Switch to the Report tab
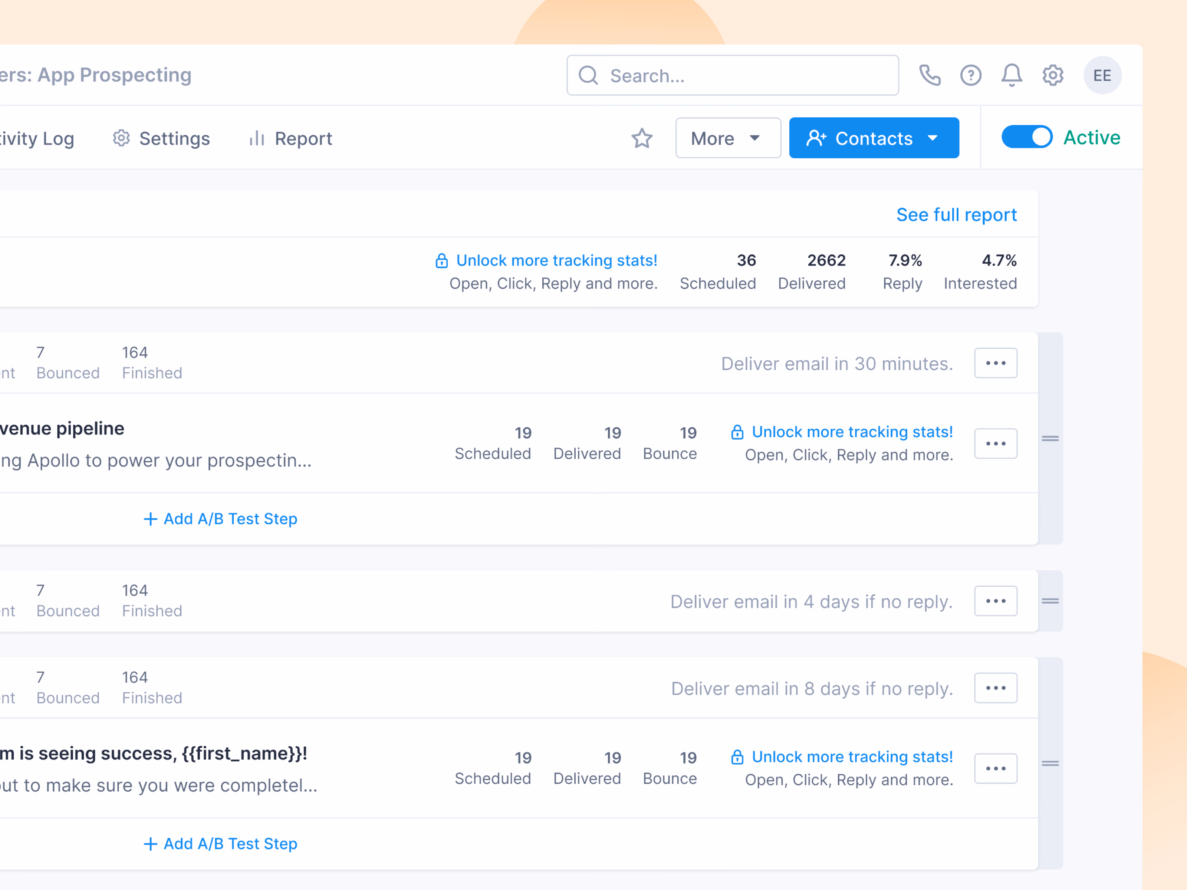The image size is (1187, 890). tap(290, 138)
